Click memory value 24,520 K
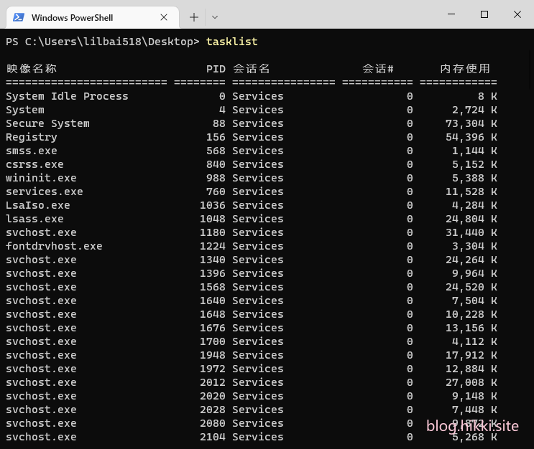The width and height of the screenshot is (534, 449). [471, 287]
